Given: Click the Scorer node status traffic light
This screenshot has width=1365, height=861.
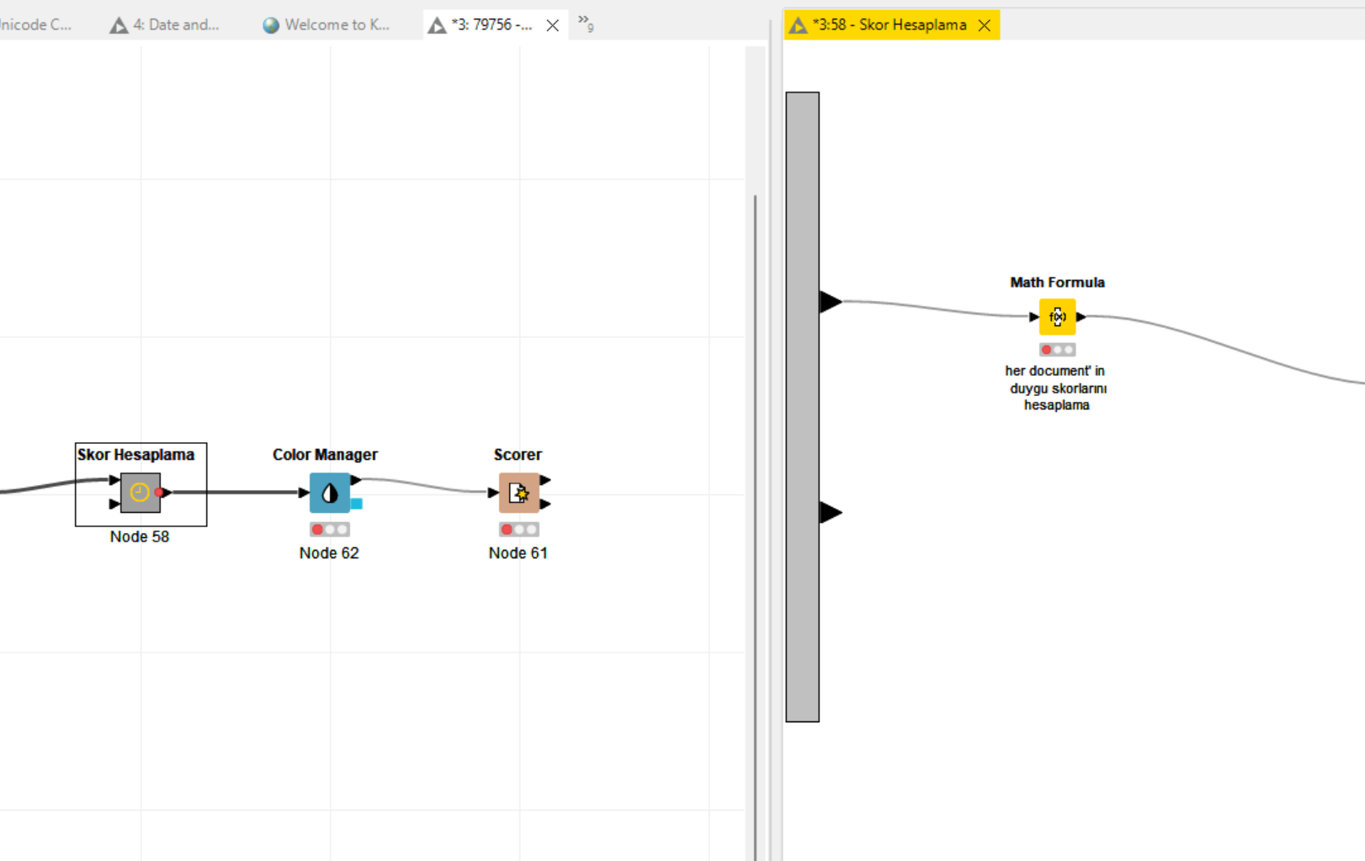Looking at the screenshot, I should (518, 530).
